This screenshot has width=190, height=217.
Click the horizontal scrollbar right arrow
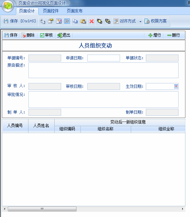pyautogui.click(x=183, y=209)
